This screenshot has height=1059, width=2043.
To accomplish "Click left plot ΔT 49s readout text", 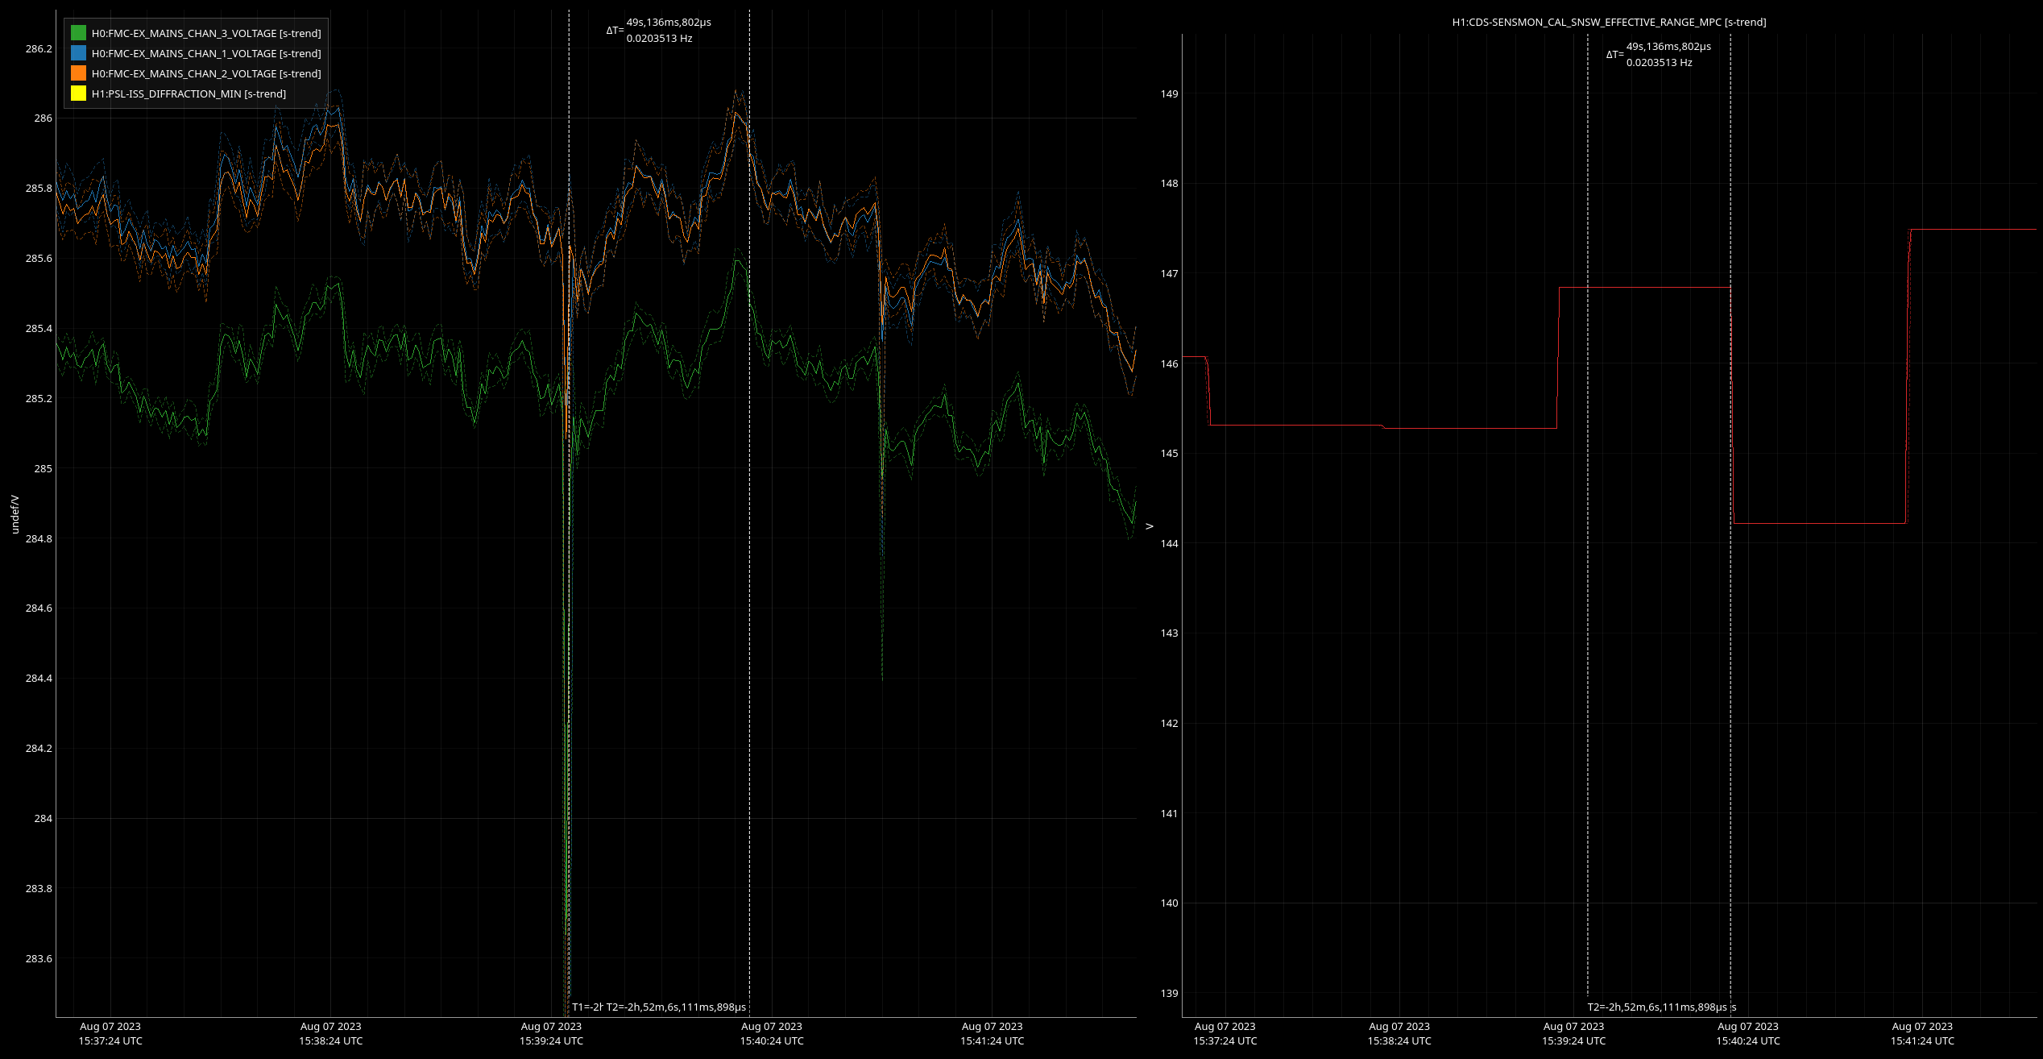I will (668, 23).
